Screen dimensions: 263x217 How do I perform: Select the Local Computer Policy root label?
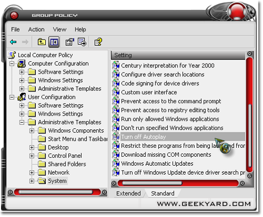pos(45,55)
